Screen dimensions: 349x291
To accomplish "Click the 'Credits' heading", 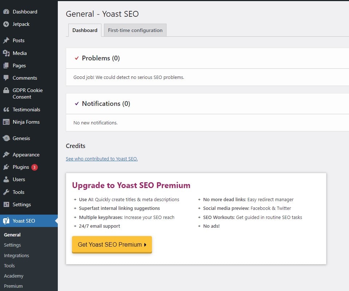I will pos(76,146).
